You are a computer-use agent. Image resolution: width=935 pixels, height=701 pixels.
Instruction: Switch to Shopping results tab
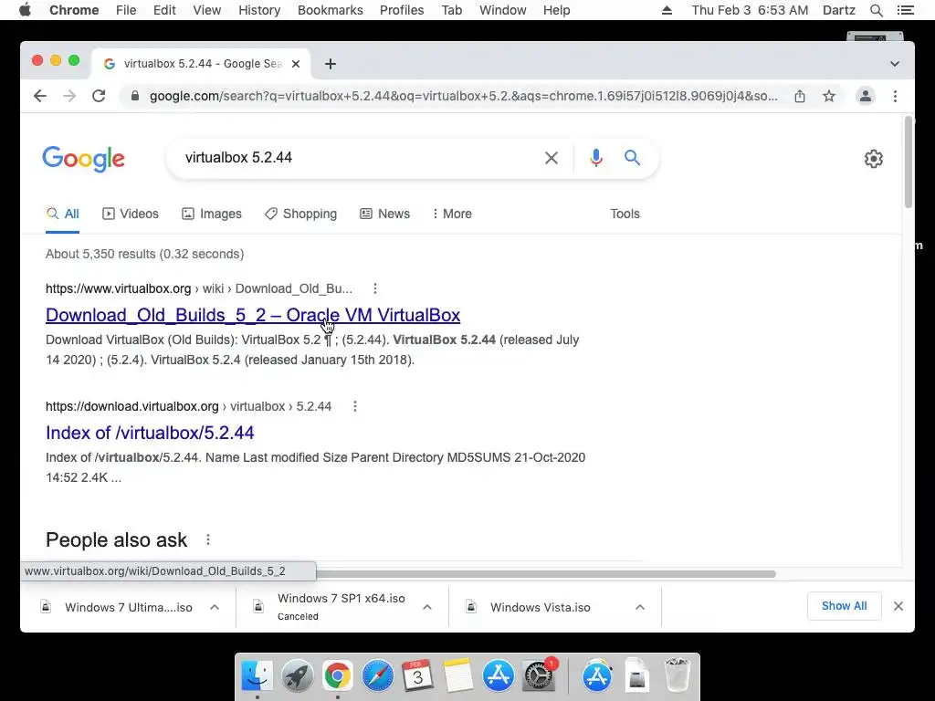click(x=301, y=214)
